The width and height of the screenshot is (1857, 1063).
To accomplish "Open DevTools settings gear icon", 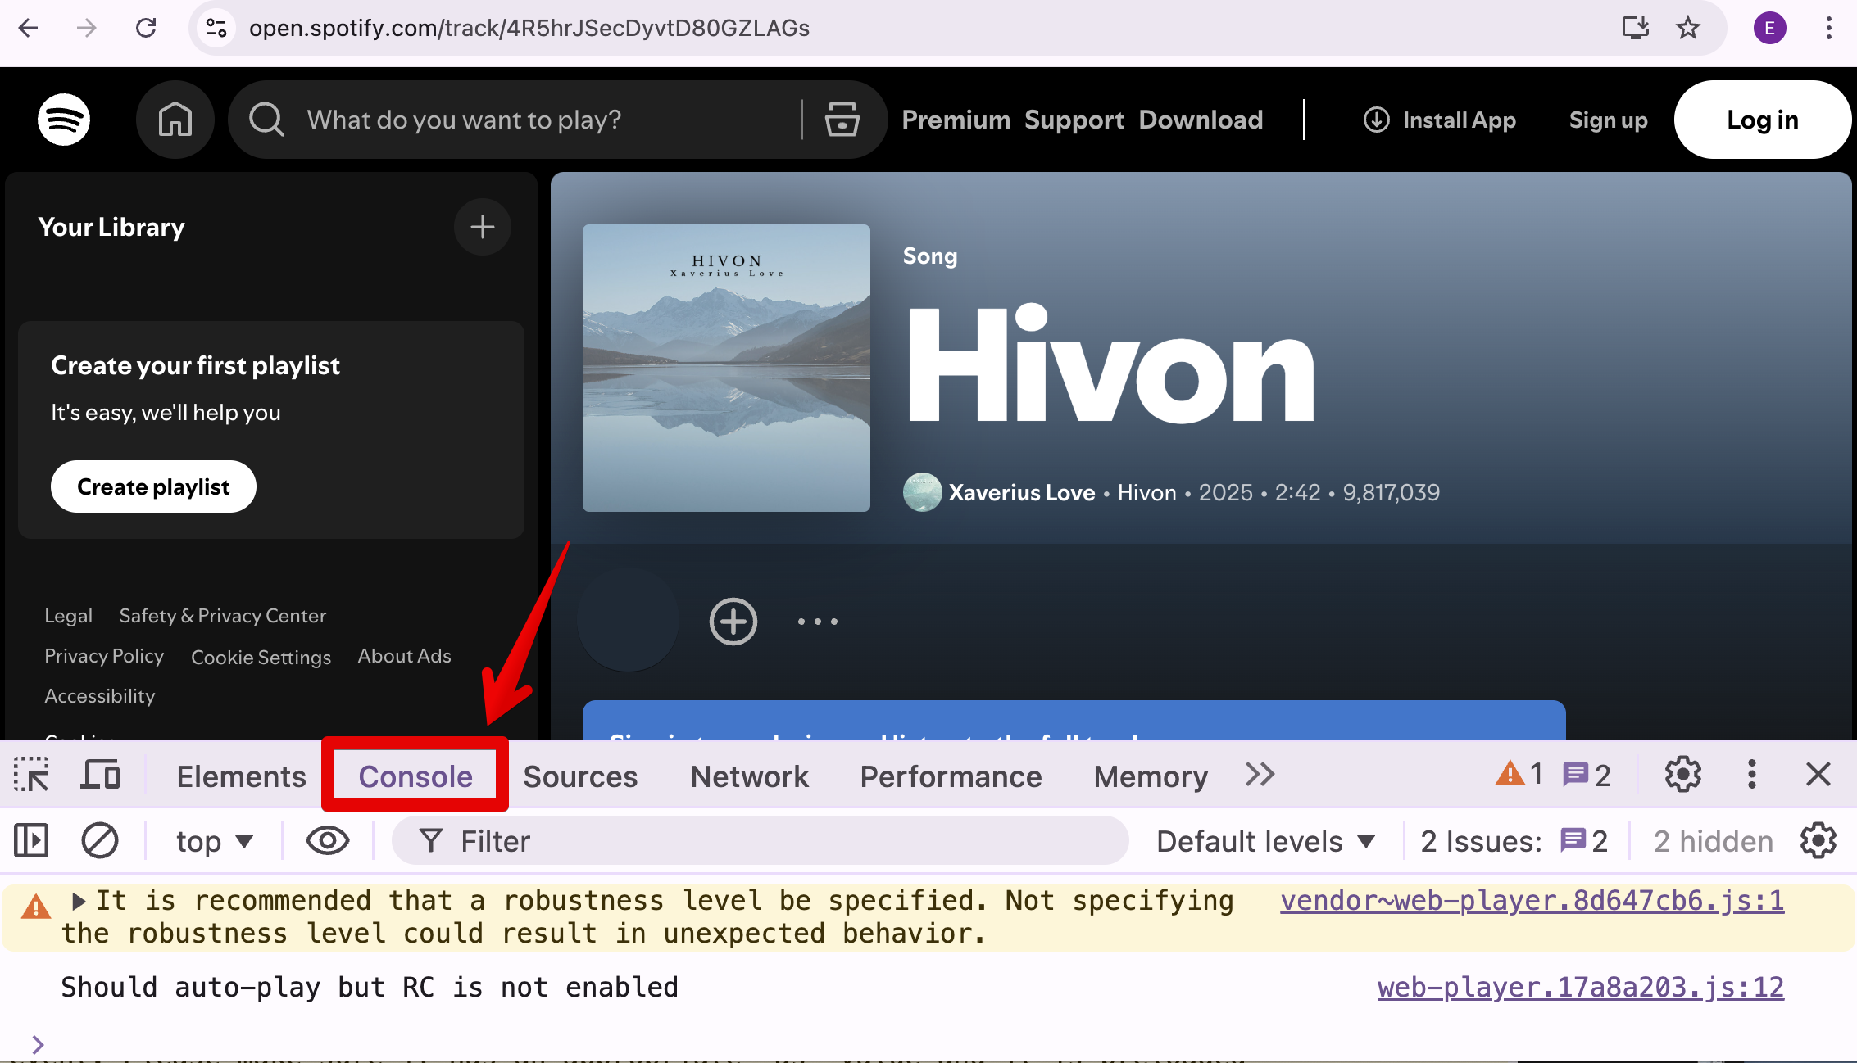I will (1682, 775).
